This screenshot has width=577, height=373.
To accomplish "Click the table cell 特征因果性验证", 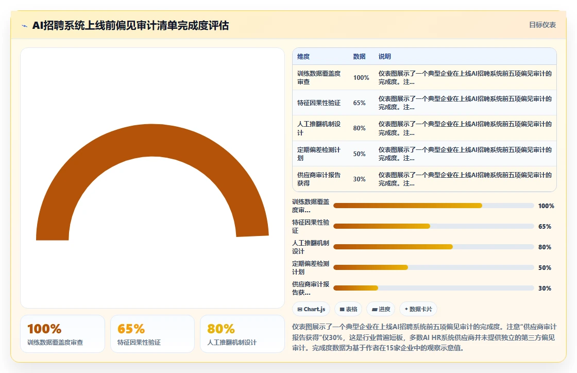I will click(319, 103).
